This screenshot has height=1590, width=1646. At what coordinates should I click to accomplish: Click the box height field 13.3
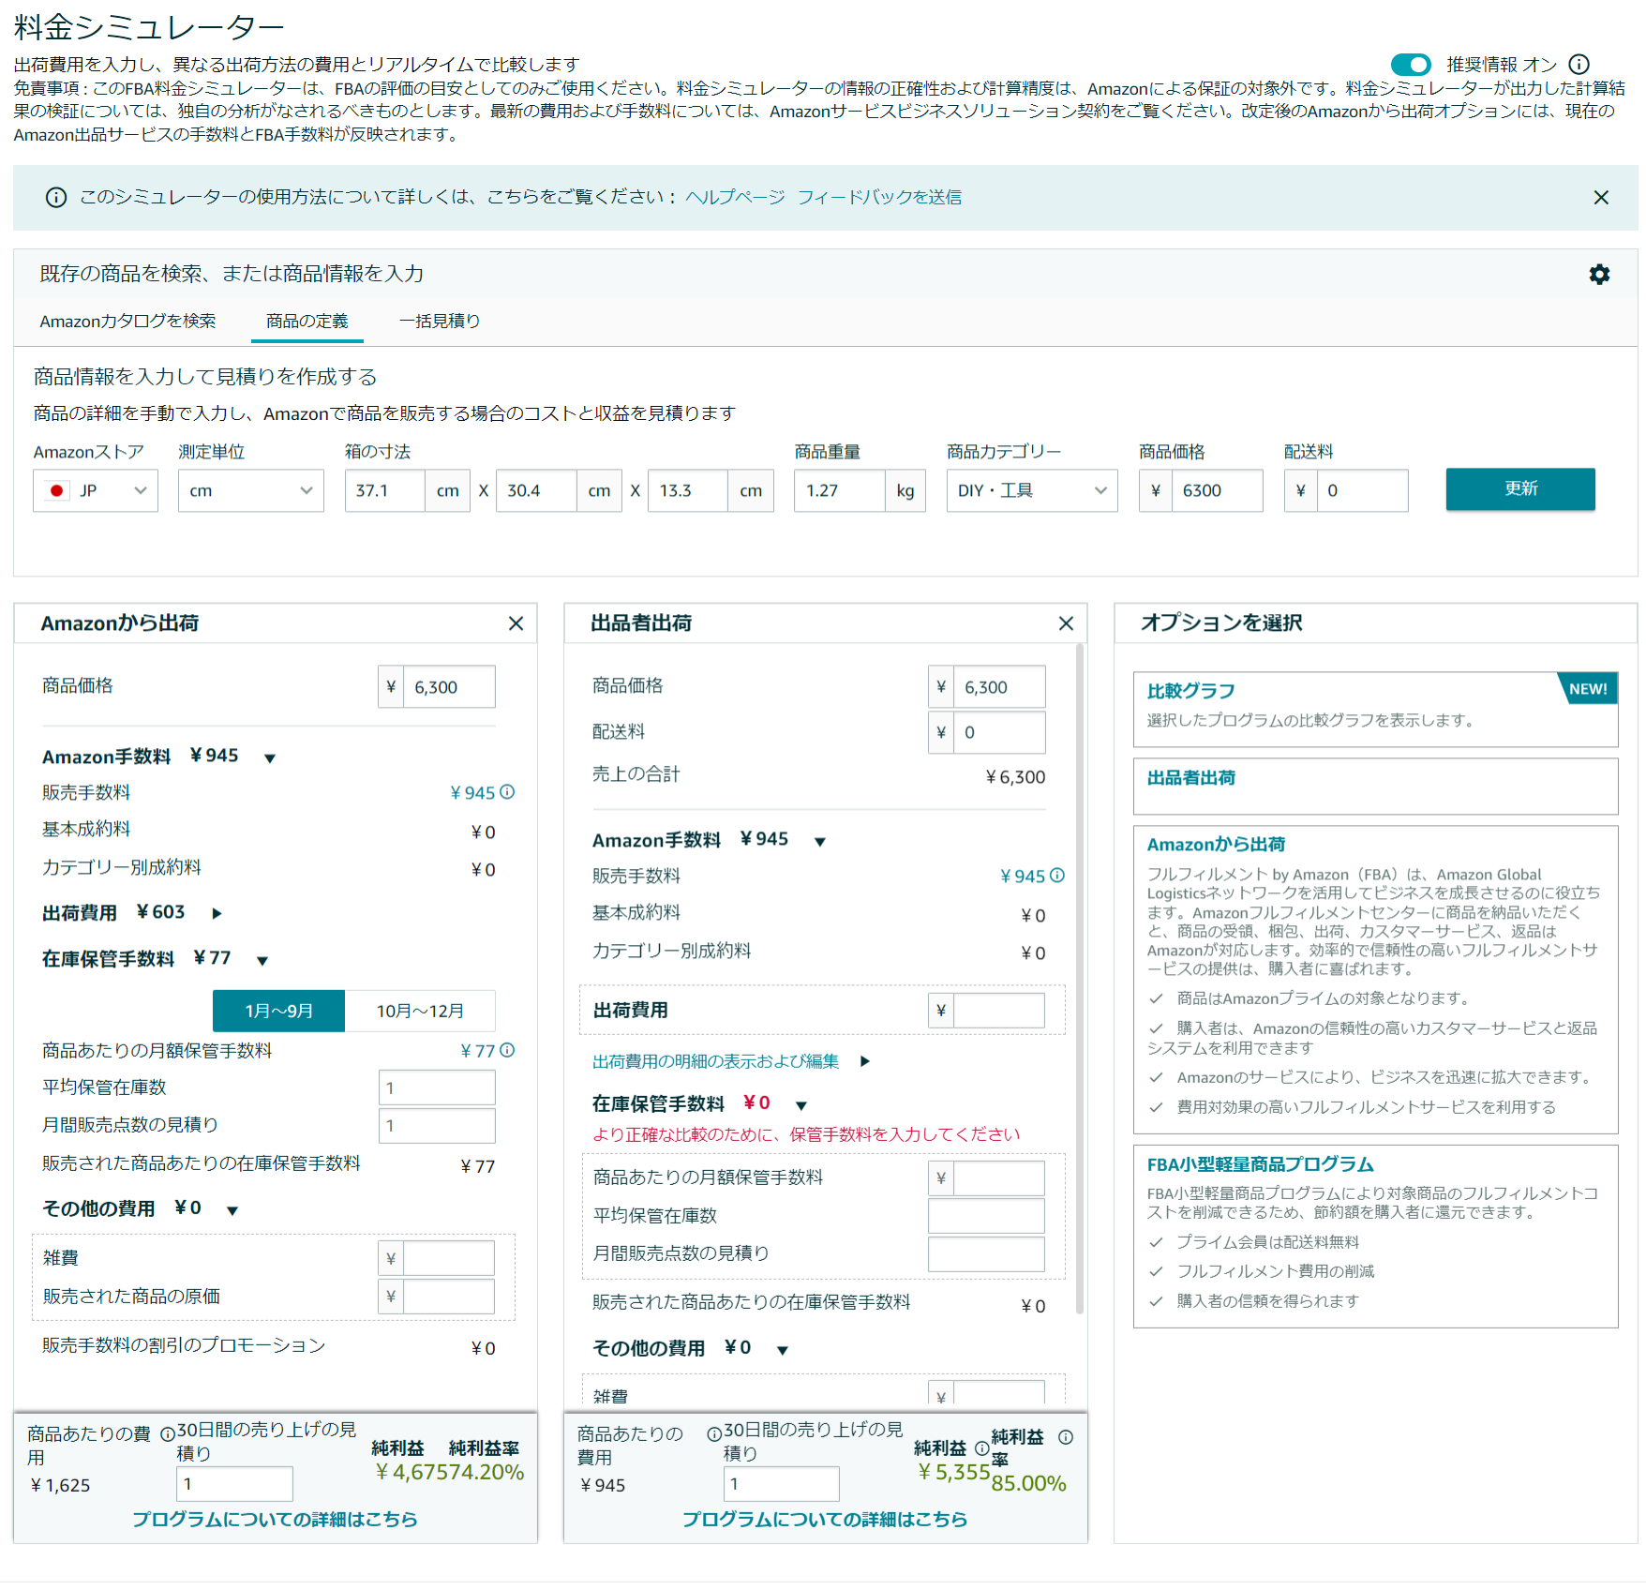click(x=688, y=490)
